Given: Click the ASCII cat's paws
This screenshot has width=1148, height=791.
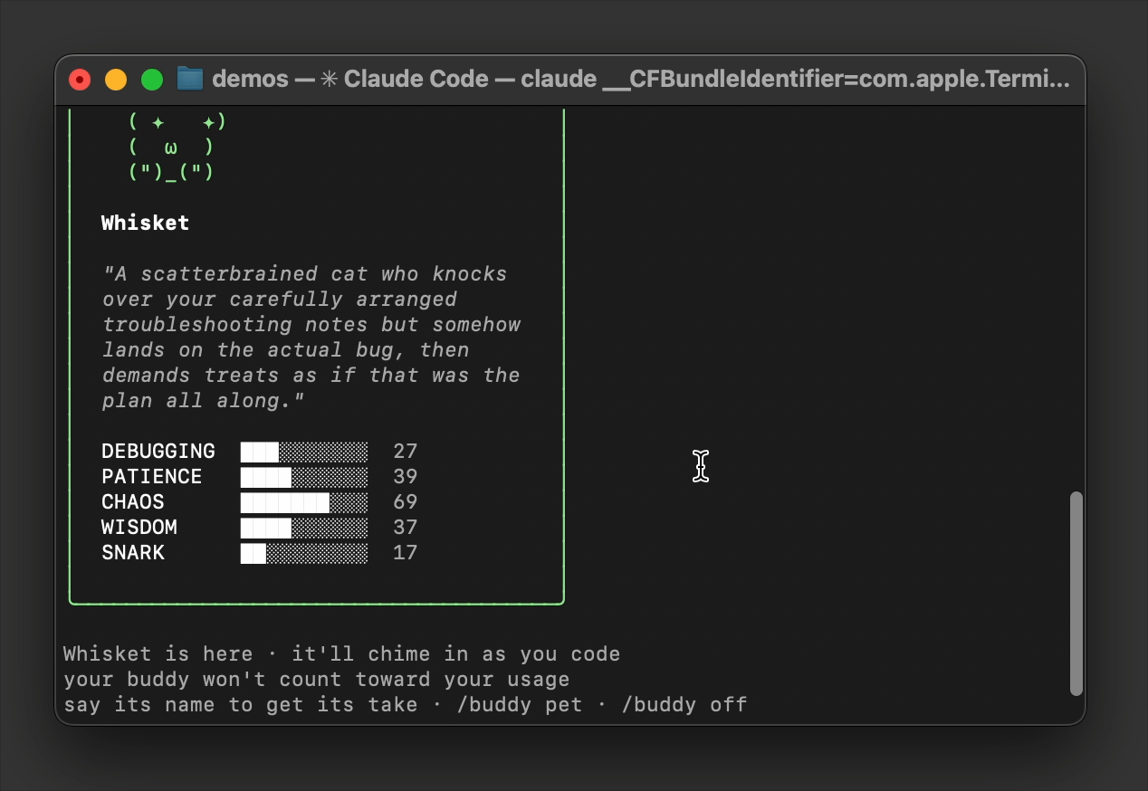Looking at the screenshot, I should point(171,171).
